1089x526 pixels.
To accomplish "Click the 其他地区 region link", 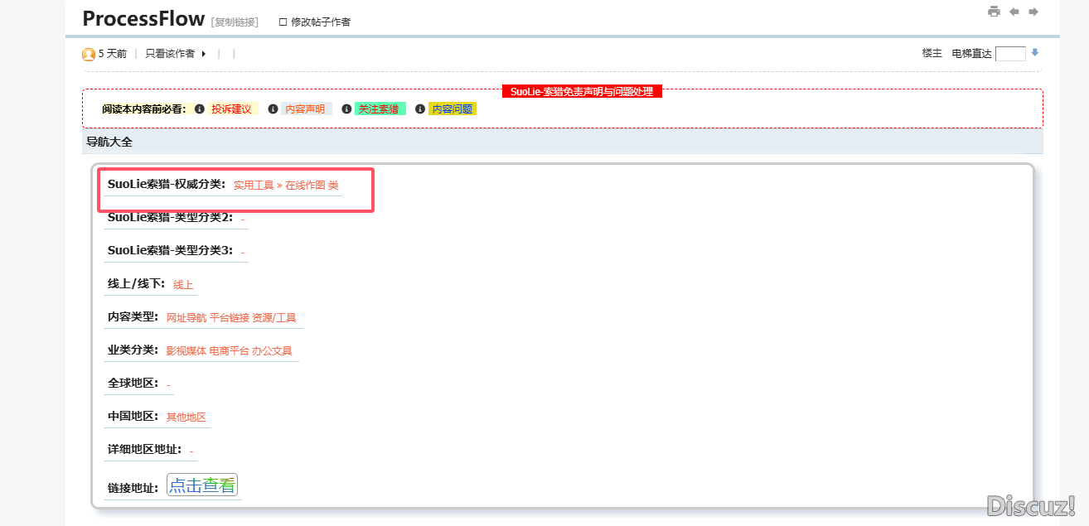I will click(186, 417).
